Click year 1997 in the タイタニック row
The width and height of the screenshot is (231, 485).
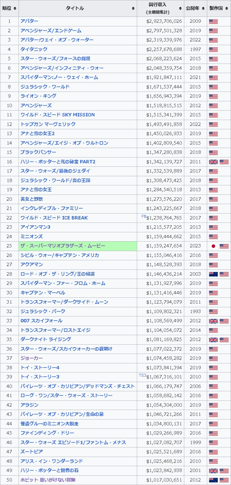(195, 49)
